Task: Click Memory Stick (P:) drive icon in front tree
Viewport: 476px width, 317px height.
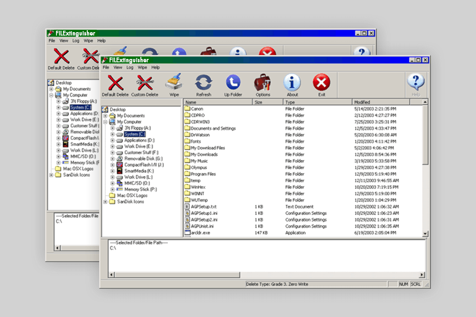Action: pos(119,189)
